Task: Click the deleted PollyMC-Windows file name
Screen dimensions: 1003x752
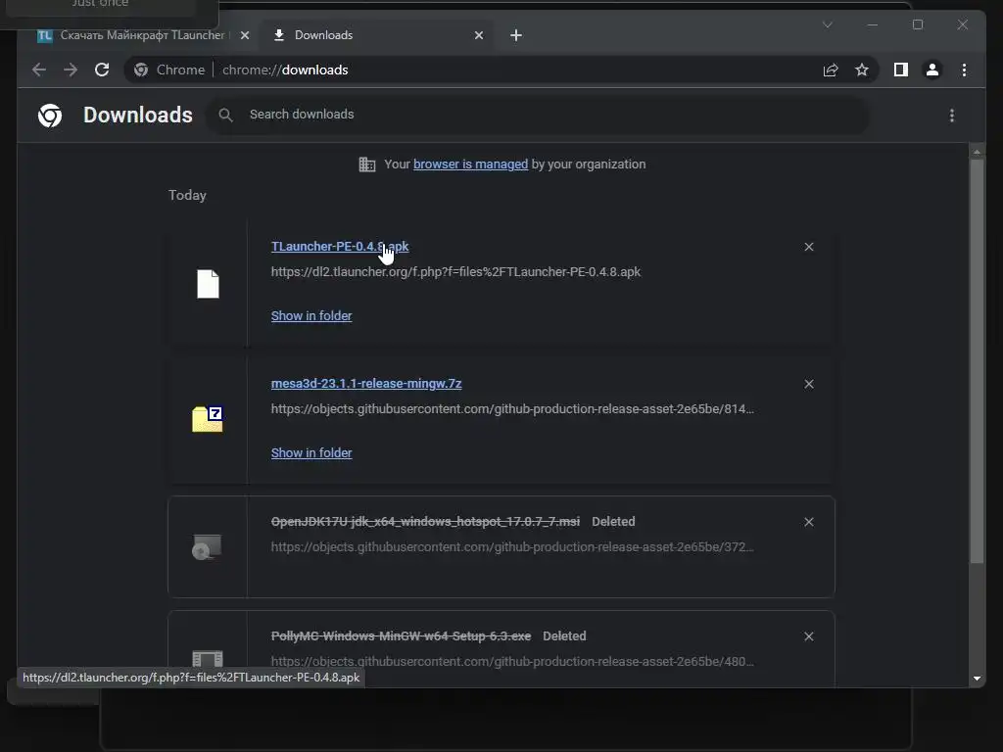Action: [x=401, y=635]
